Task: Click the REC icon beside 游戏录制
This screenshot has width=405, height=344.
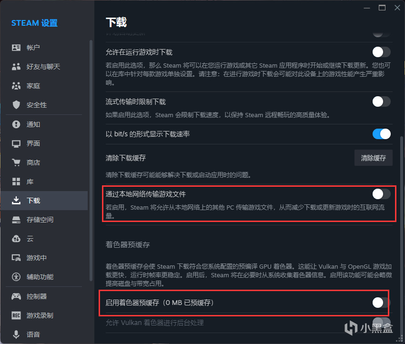Action: 16,315
